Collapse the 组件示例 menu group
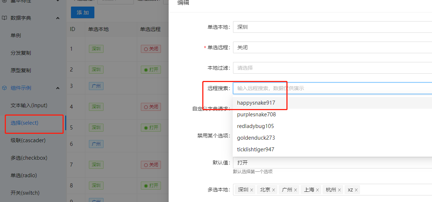Screen dimensions: 432x202 coord(58,88)
